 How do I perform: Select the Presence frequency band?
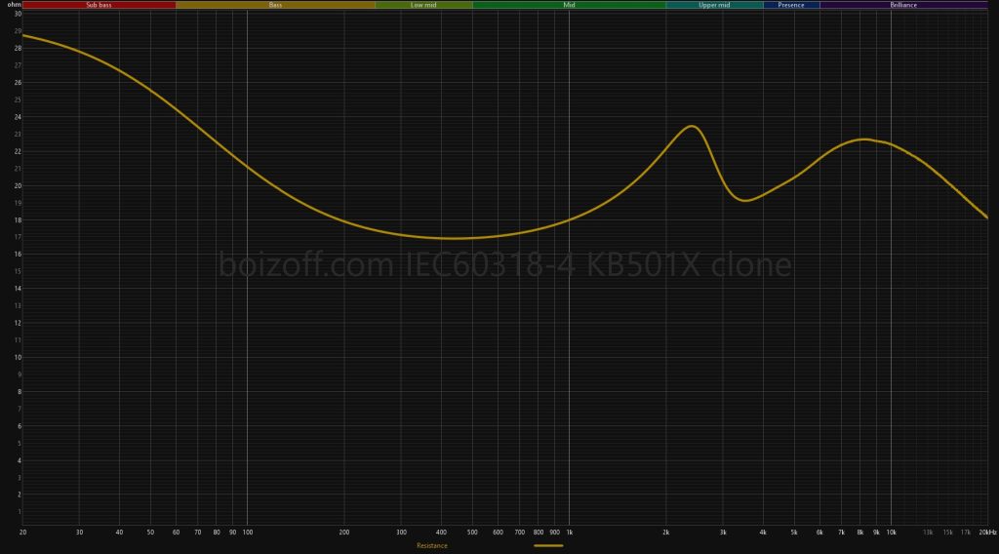tap(791, 5)
